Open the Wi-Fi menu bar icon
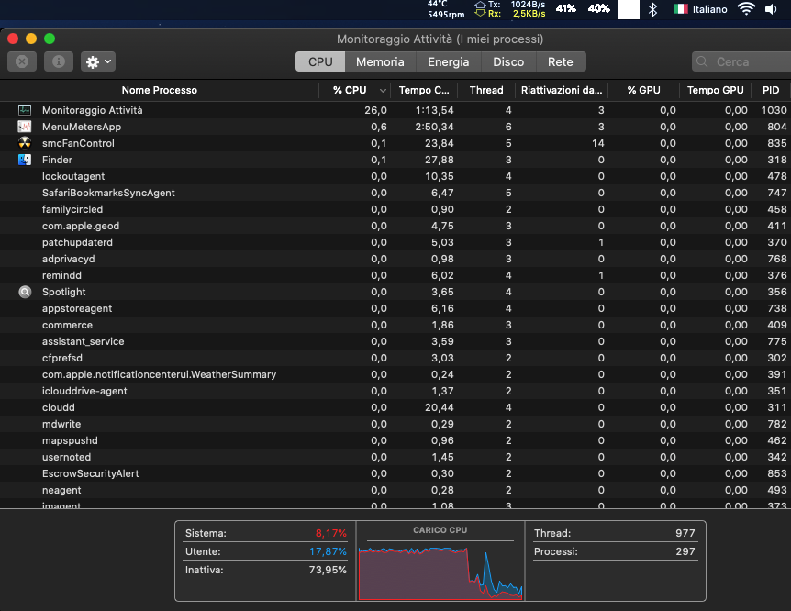Viewport: 791px width, 611px height. point(746,8)
